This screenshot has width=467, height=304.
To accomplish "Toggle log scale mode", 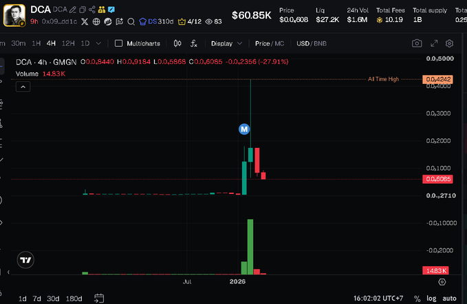I will (431, 298).
